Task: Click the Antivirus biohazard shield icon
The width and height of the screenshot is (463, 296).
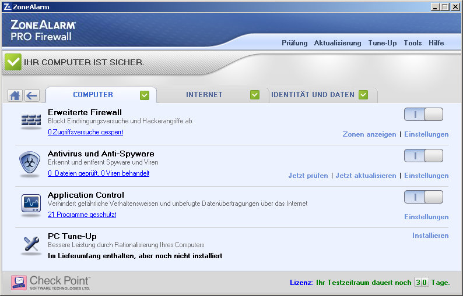Action: (30, 164)
